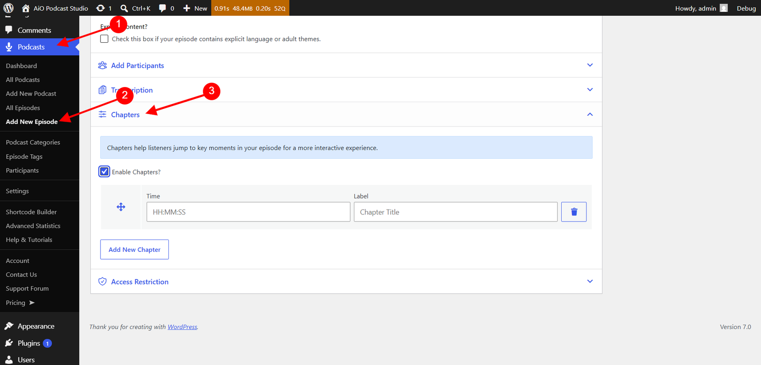
Task: Open Help & Tutorials menu item
Action: [29, 240]
